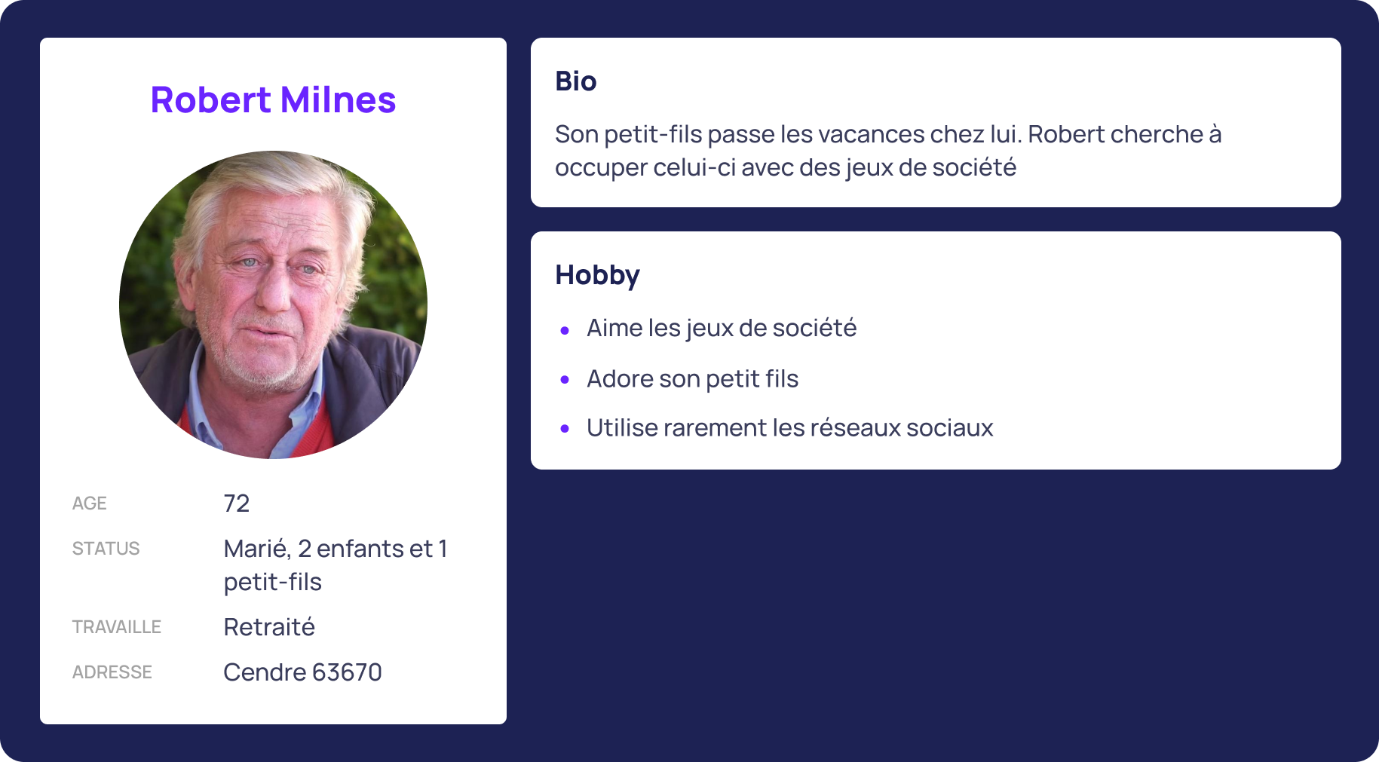The image size is (1379, 762).
Task: Click the bullet before Utilise rarement
Action: [x=565, y=429]
